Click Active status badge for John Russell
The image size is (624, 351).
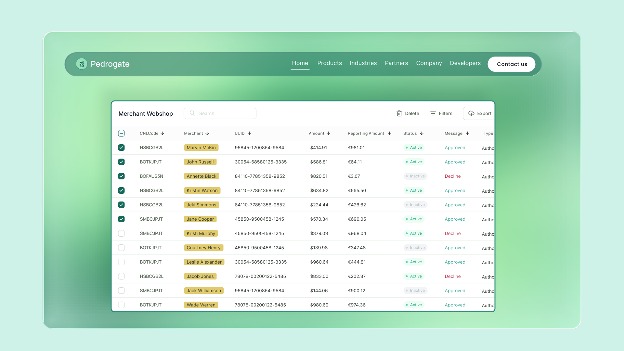[x=414, y=162]
